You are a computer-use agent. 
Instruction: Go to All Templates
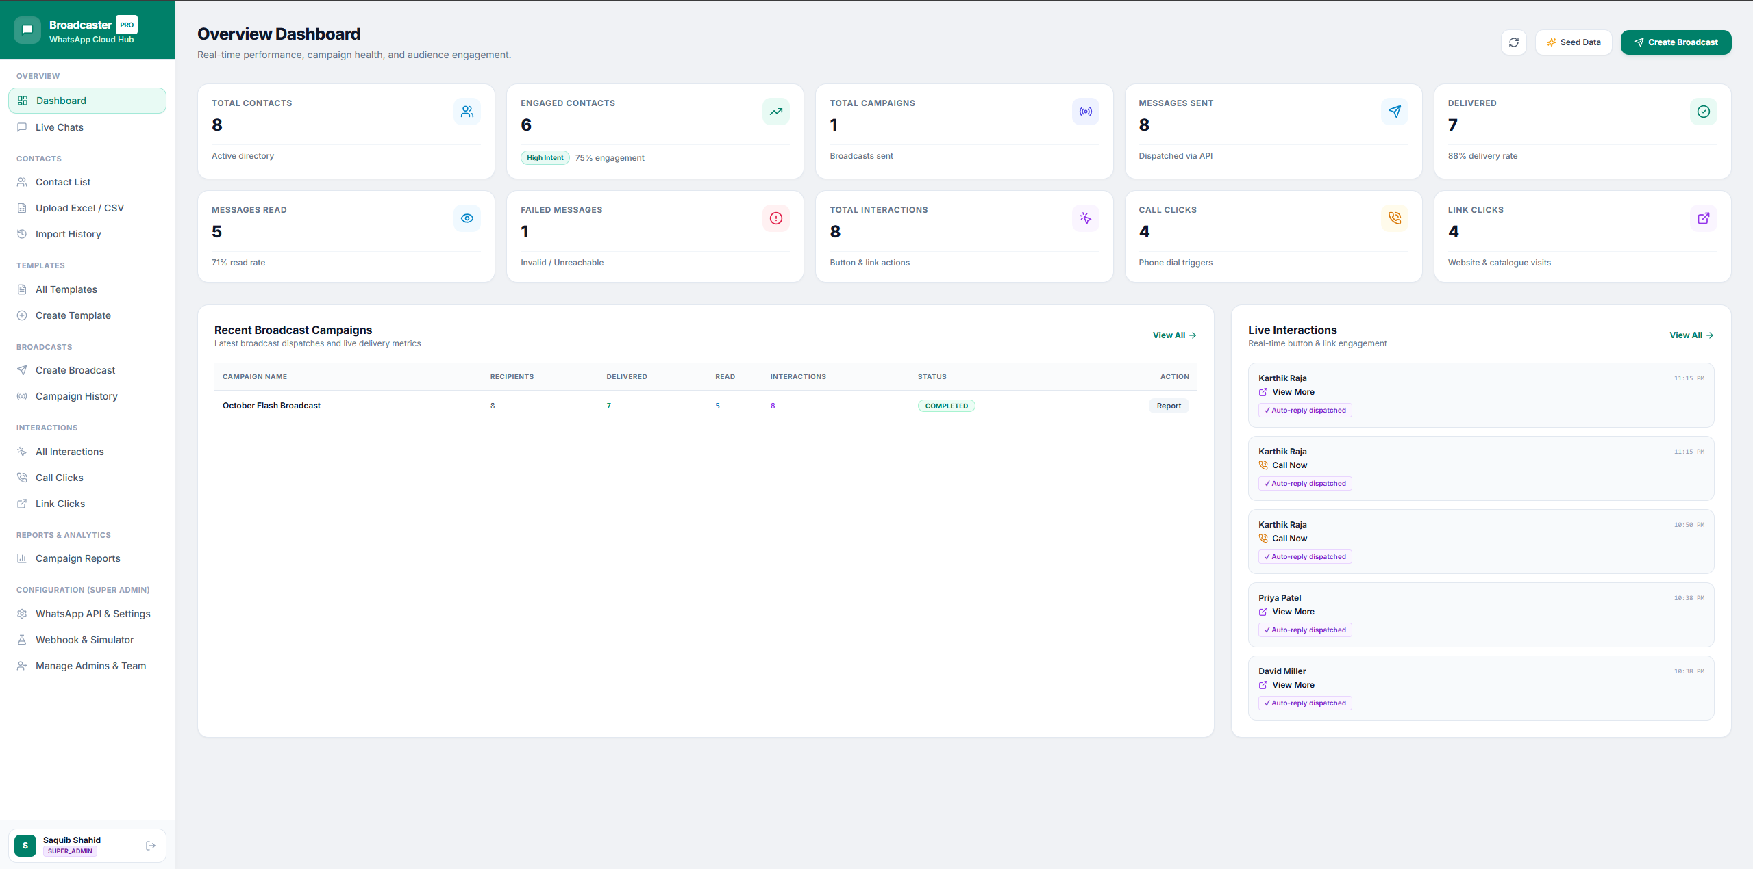(87, 289)
